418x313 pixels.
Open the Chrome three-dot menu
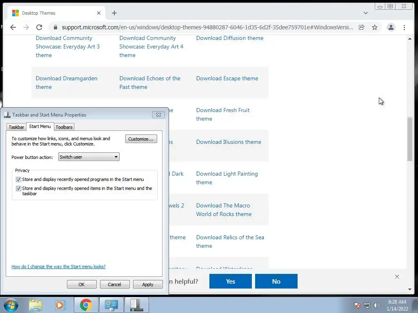[404, 27]
